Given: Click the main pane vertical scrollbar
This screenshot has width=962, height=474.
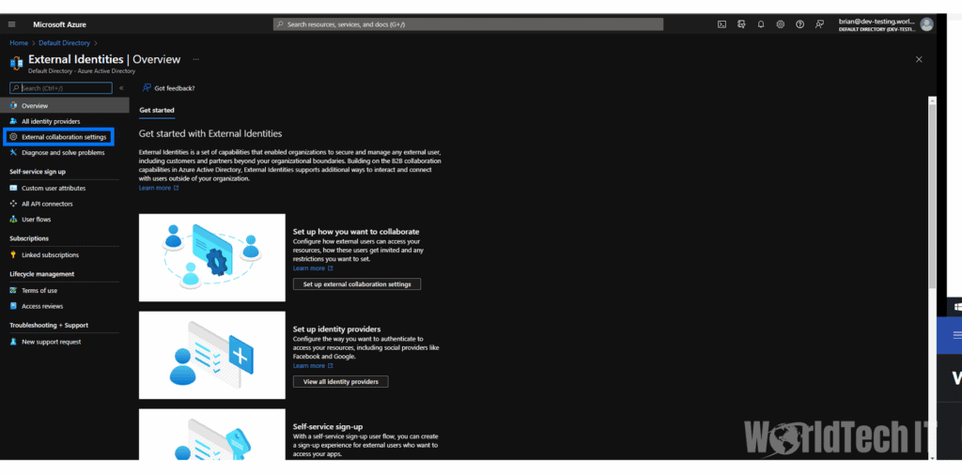Looking at the screenshot, I should pos(933,196).
